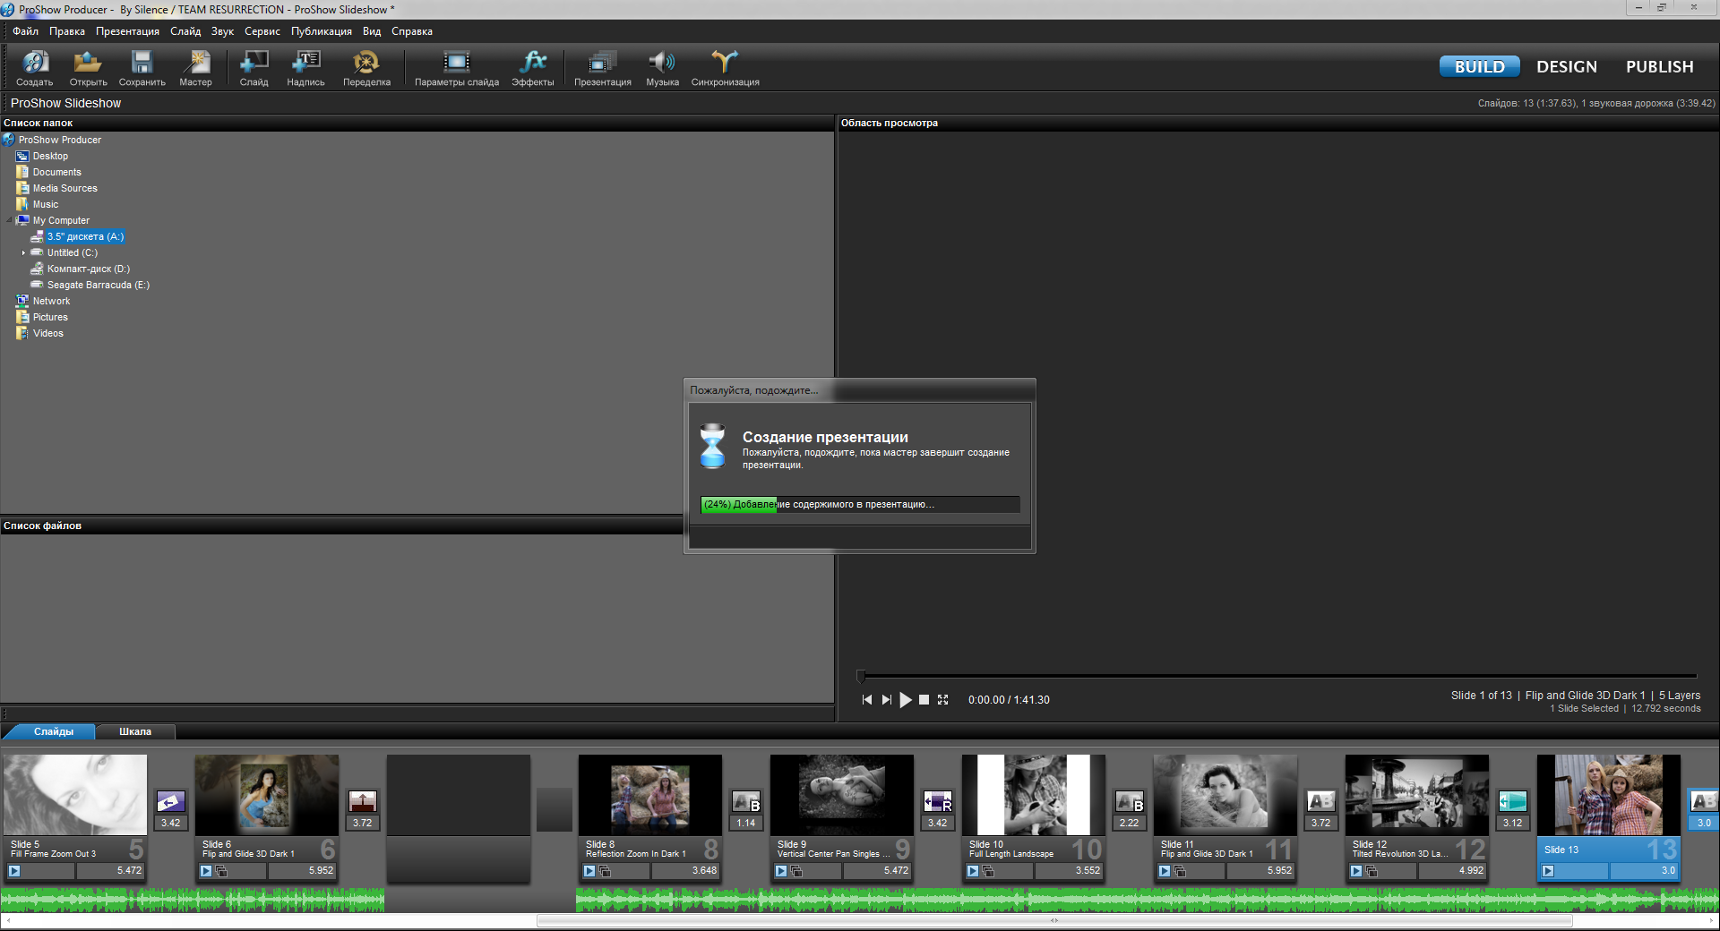Switch to the PUBLISH workspace
1720x931 pixels.
tap(1659, 67)
